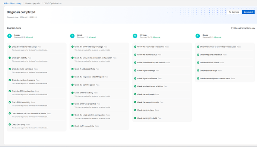Select 'Check resource usage' item text
Screen dimensions: 257x147
(209, 71)
